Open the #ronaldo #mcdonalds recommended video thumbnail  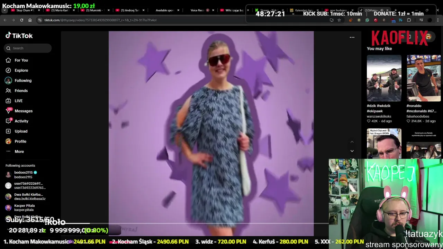[x=424, y=78]
